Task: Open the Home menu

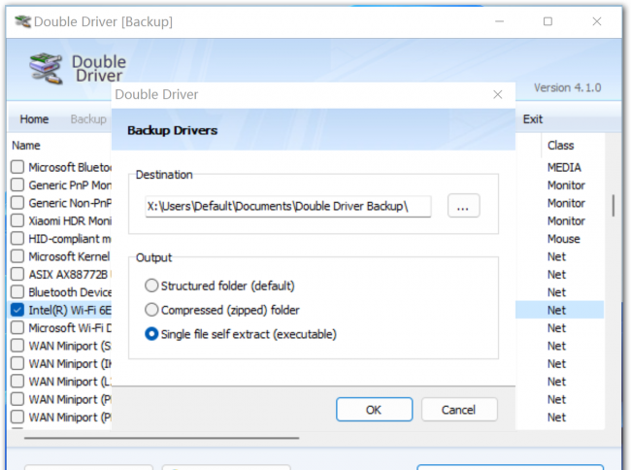Action: coord(34,119)
